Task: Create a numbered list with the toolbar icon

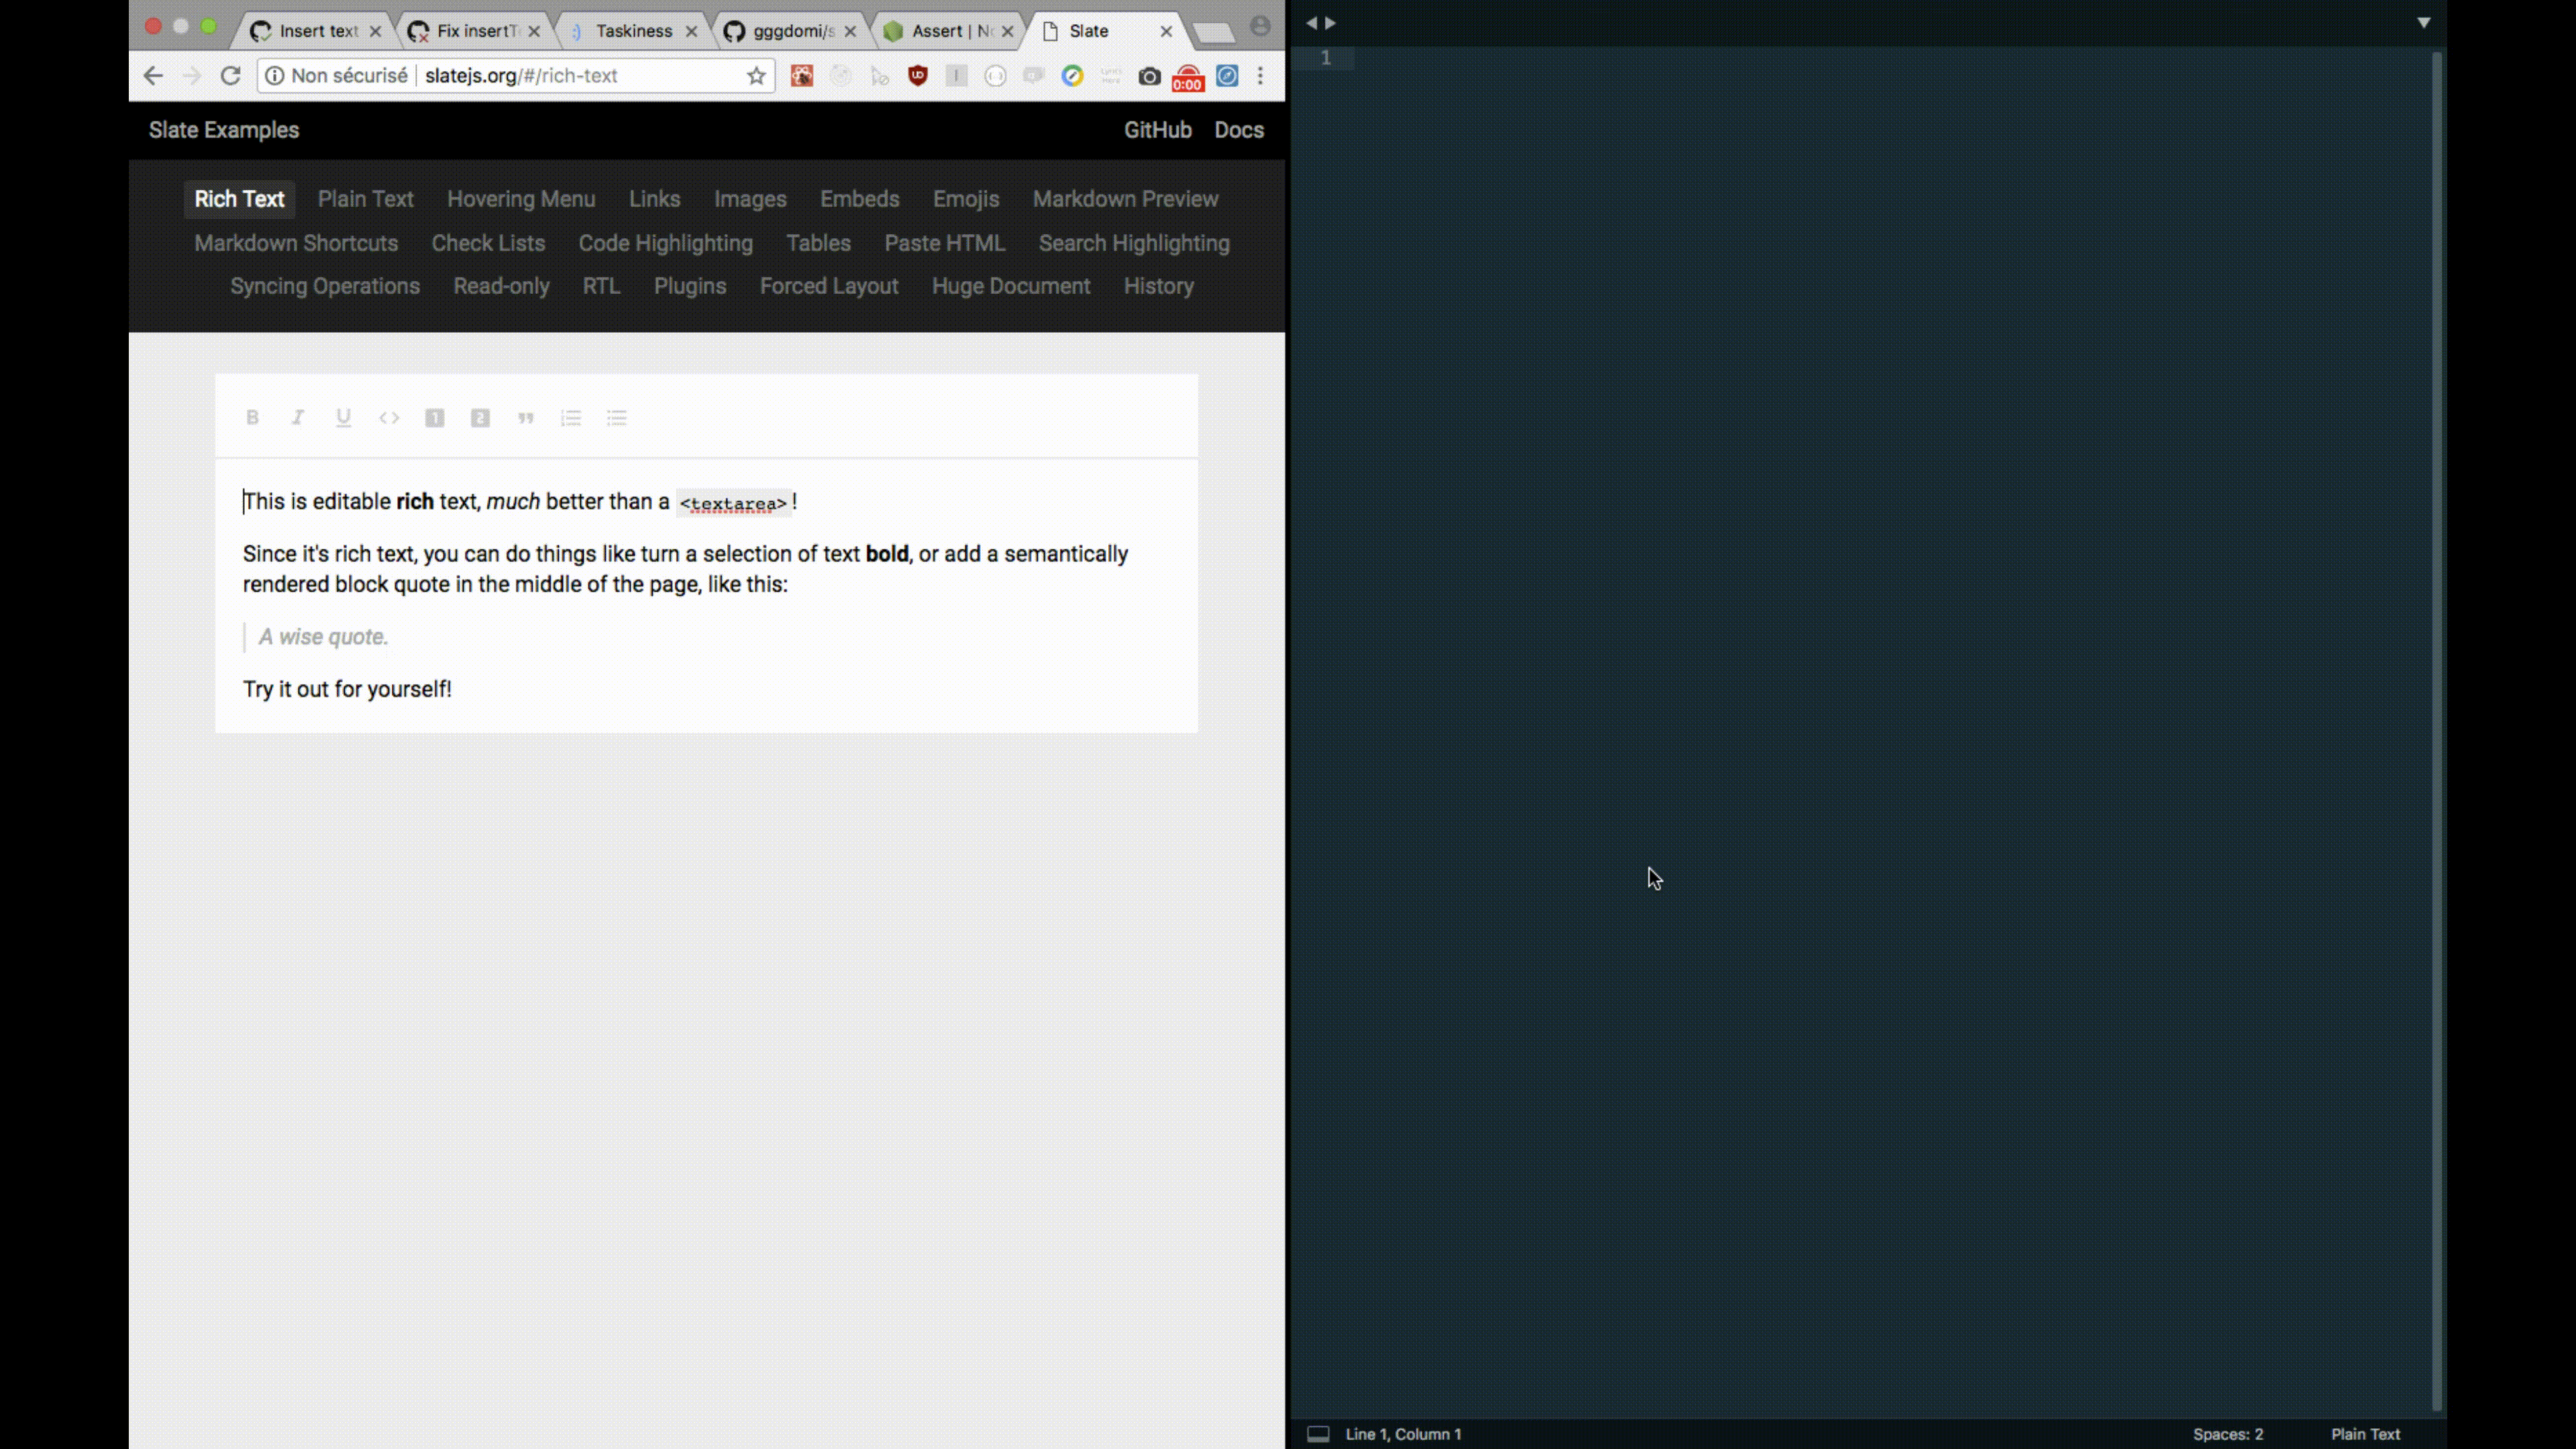Action: (x=571, y=418)
